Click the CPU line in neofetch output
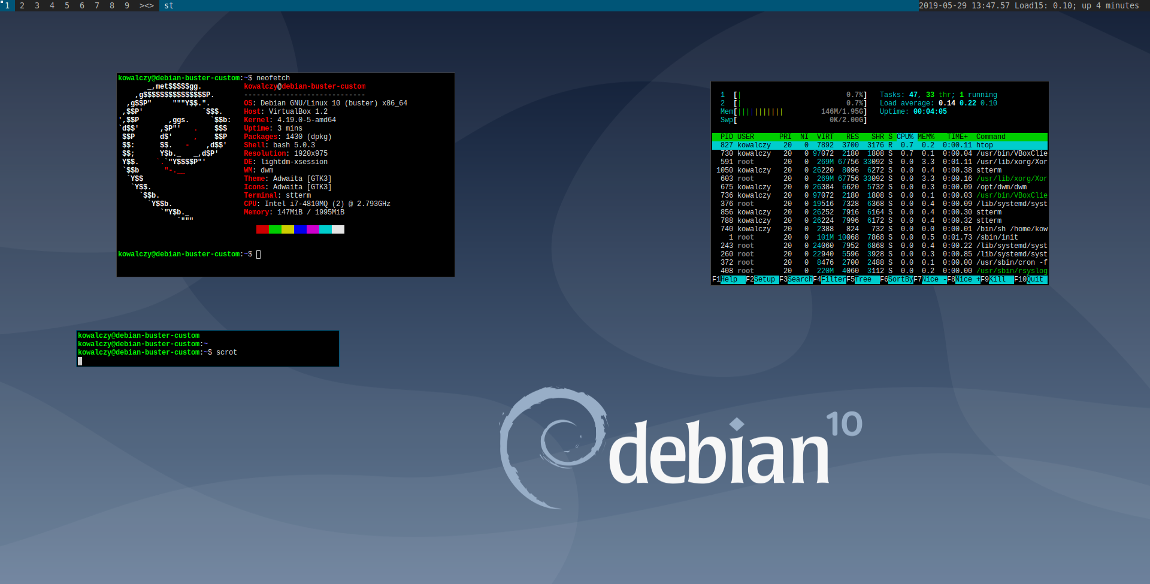 click(317, 204)
